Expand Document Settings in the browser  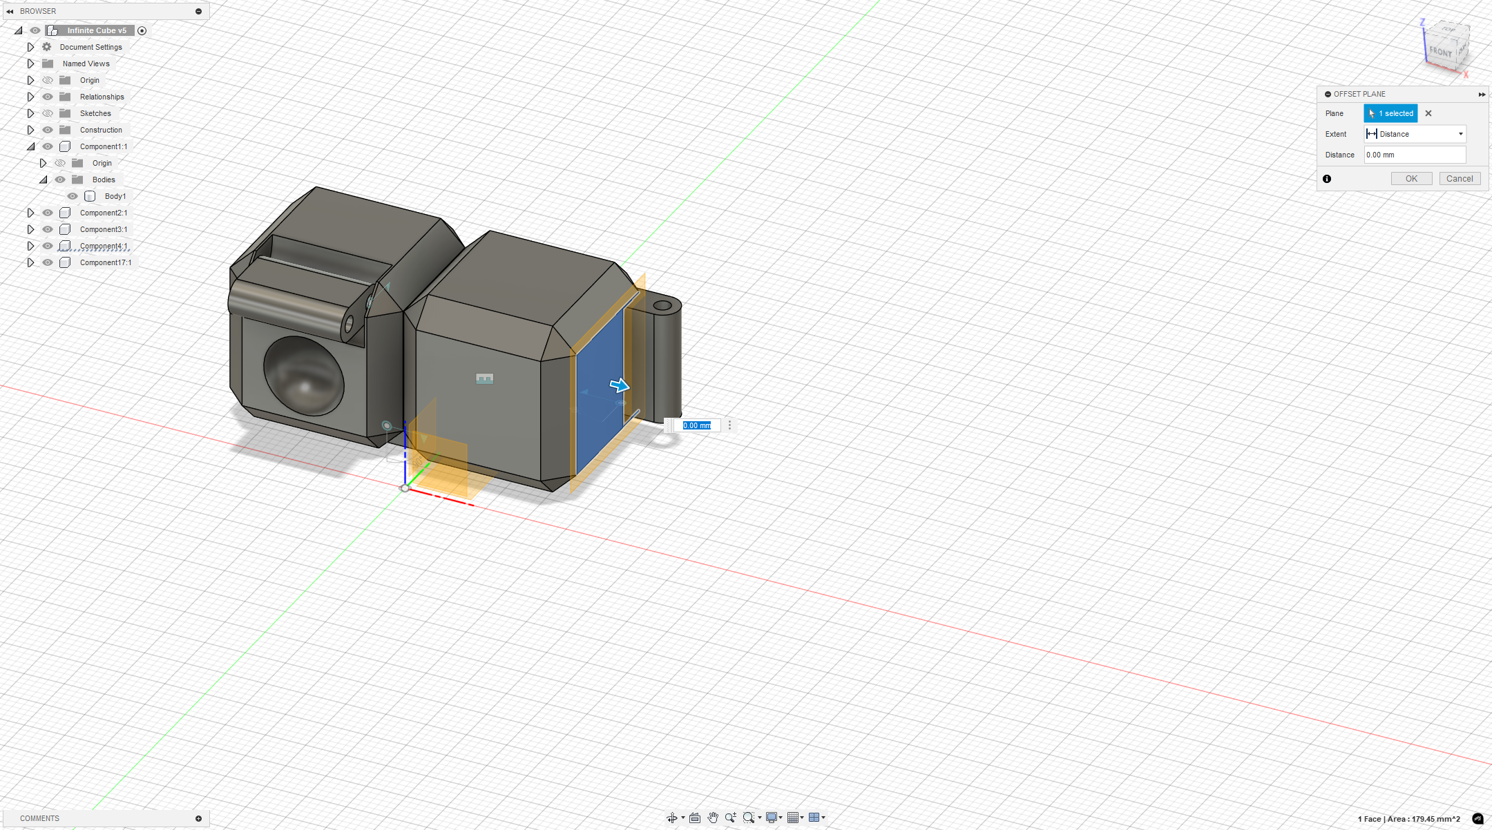pyautogui.click(x=30, y=47)
